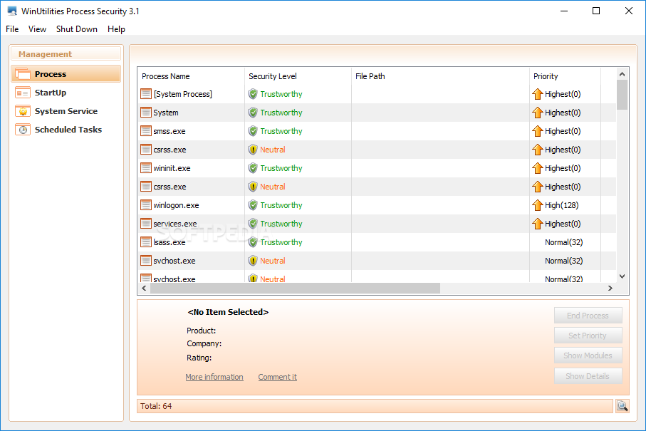Select the wininit.exe process name

click(172, 168)
